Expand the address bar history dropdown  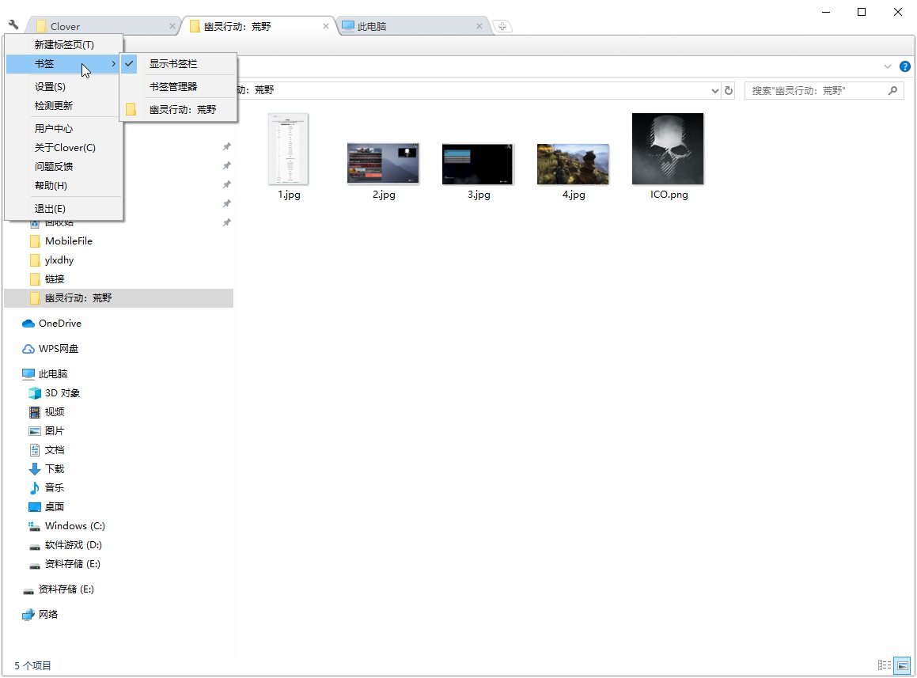(x=715, y=91)
